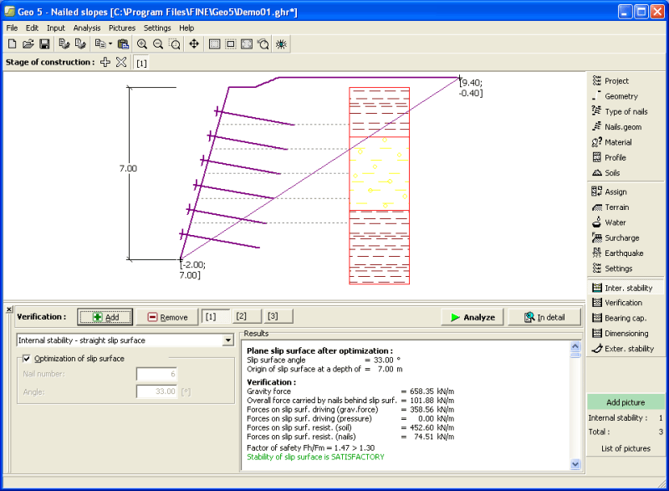Open the Input menu
This screenshot has width=669, height=491.
pos(56,28)
